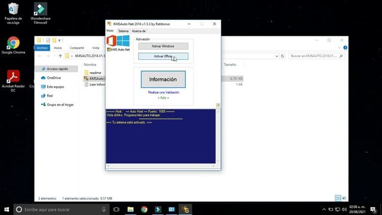Open Wondershare Filmora9 desktop shortcut

pyautogui.click(x=41, y=13)
